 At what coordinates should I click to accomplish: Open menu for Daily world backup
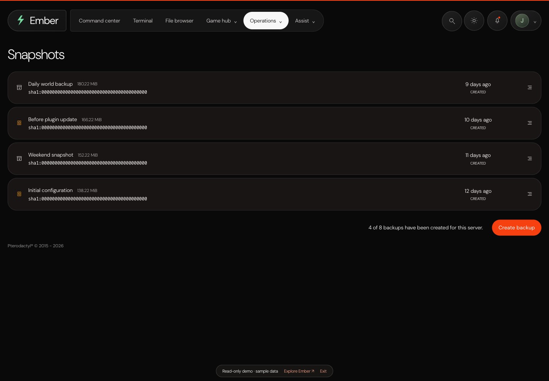point(530,88)
